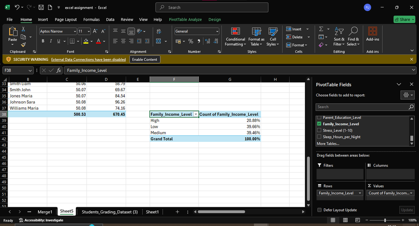
Task: Open Values area Count of Family_Incom field dropdown
Action: (x=411, y=193)
